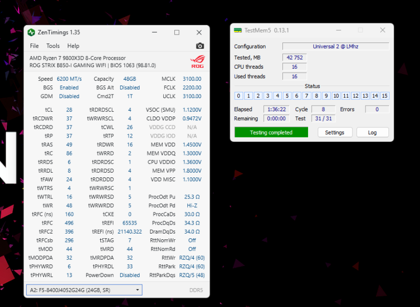Open TestMem5 Settings
This screenshot has width=420, height=307.
pos(335,132)
